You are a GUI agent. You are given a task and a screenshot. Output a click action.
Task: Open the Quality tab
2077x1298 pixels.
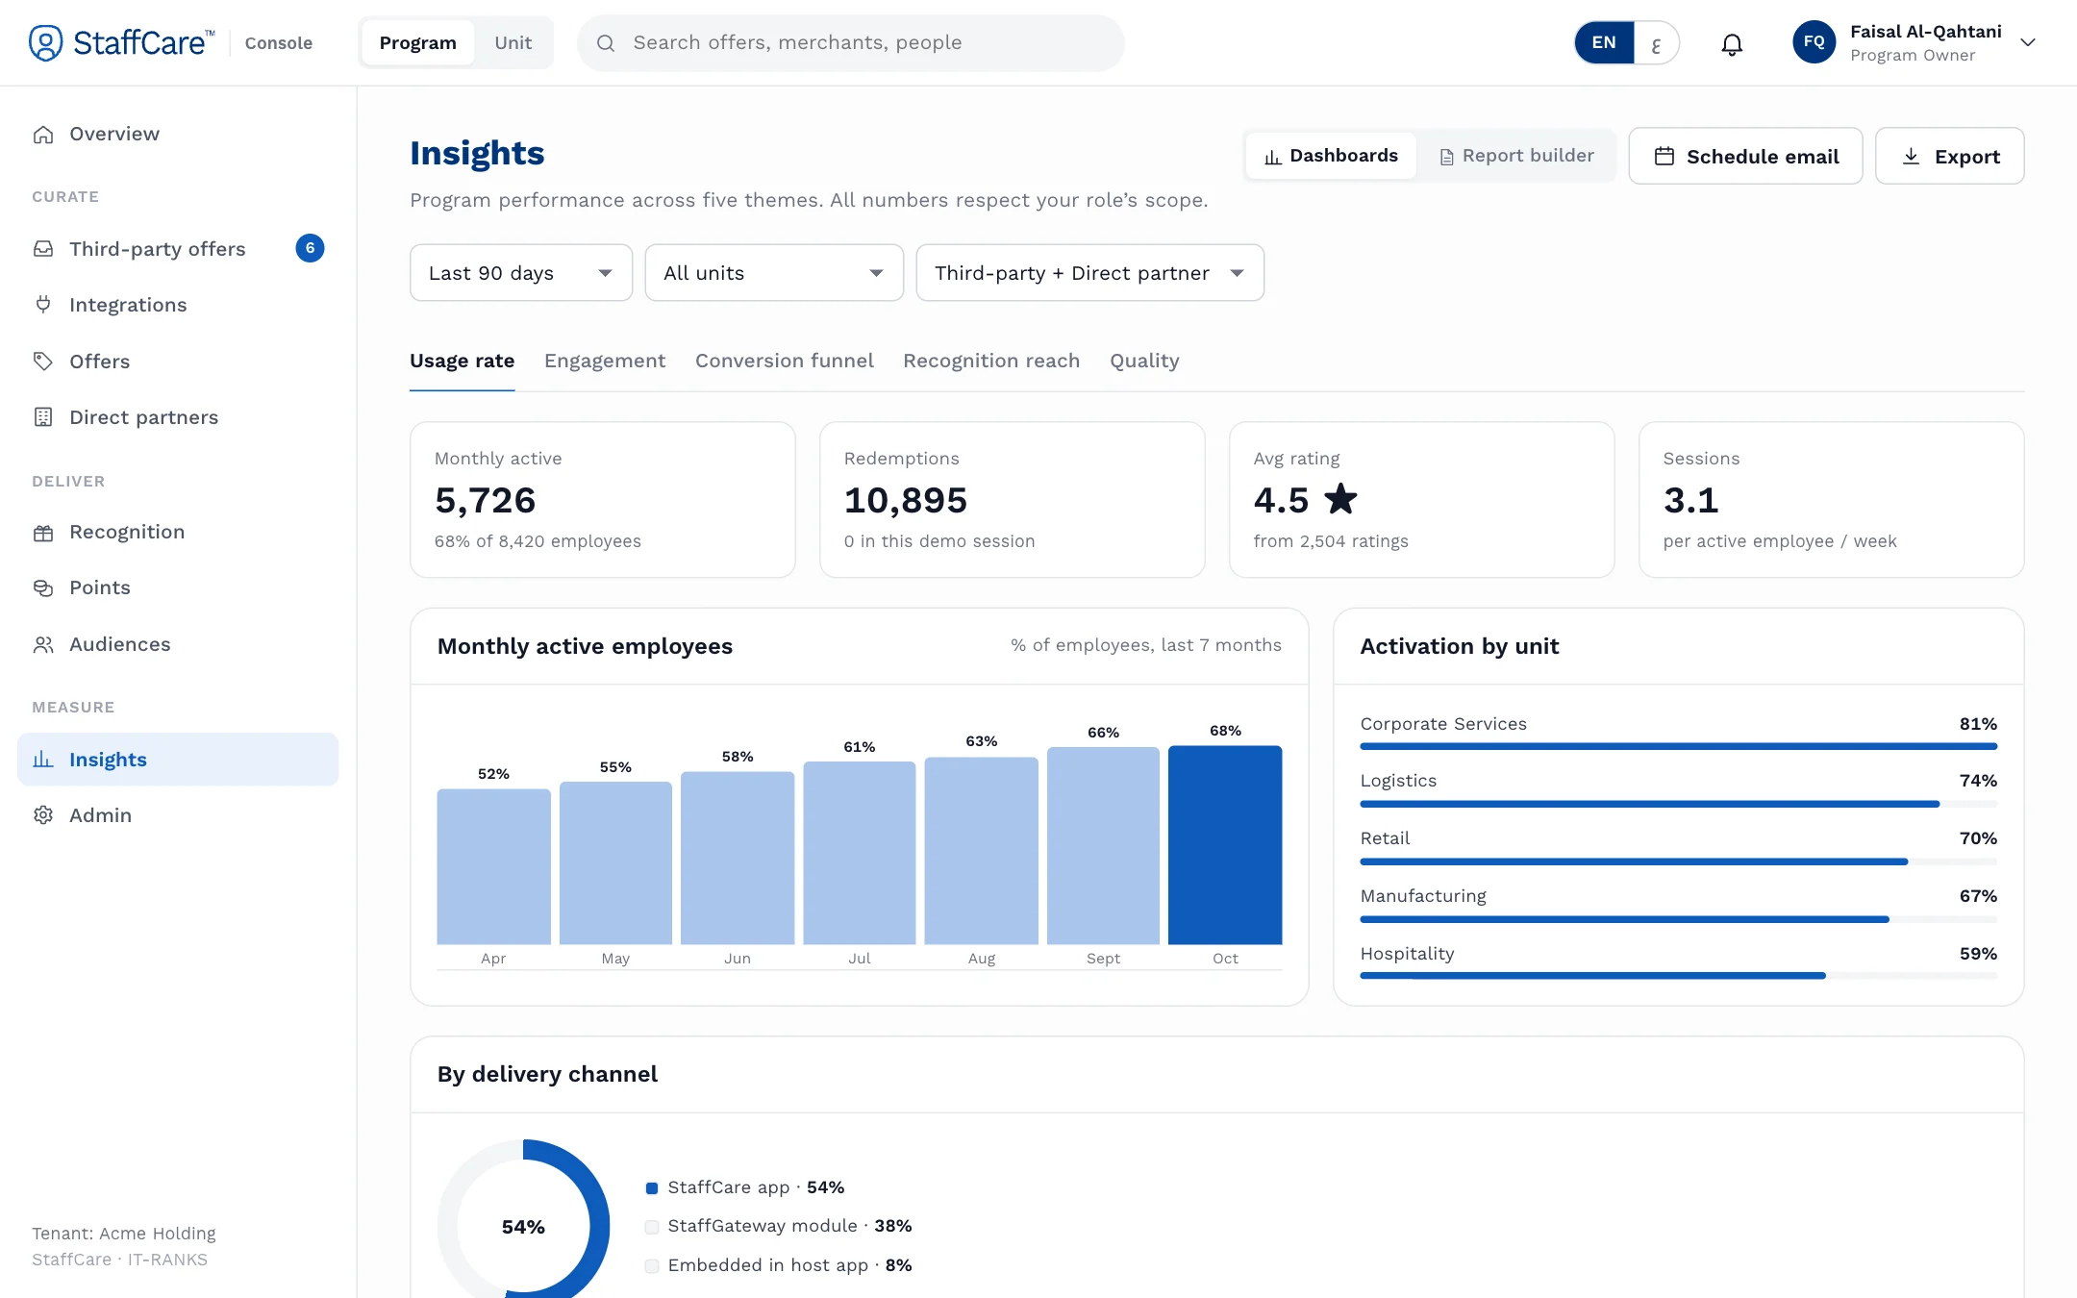tap(1144, 361)
